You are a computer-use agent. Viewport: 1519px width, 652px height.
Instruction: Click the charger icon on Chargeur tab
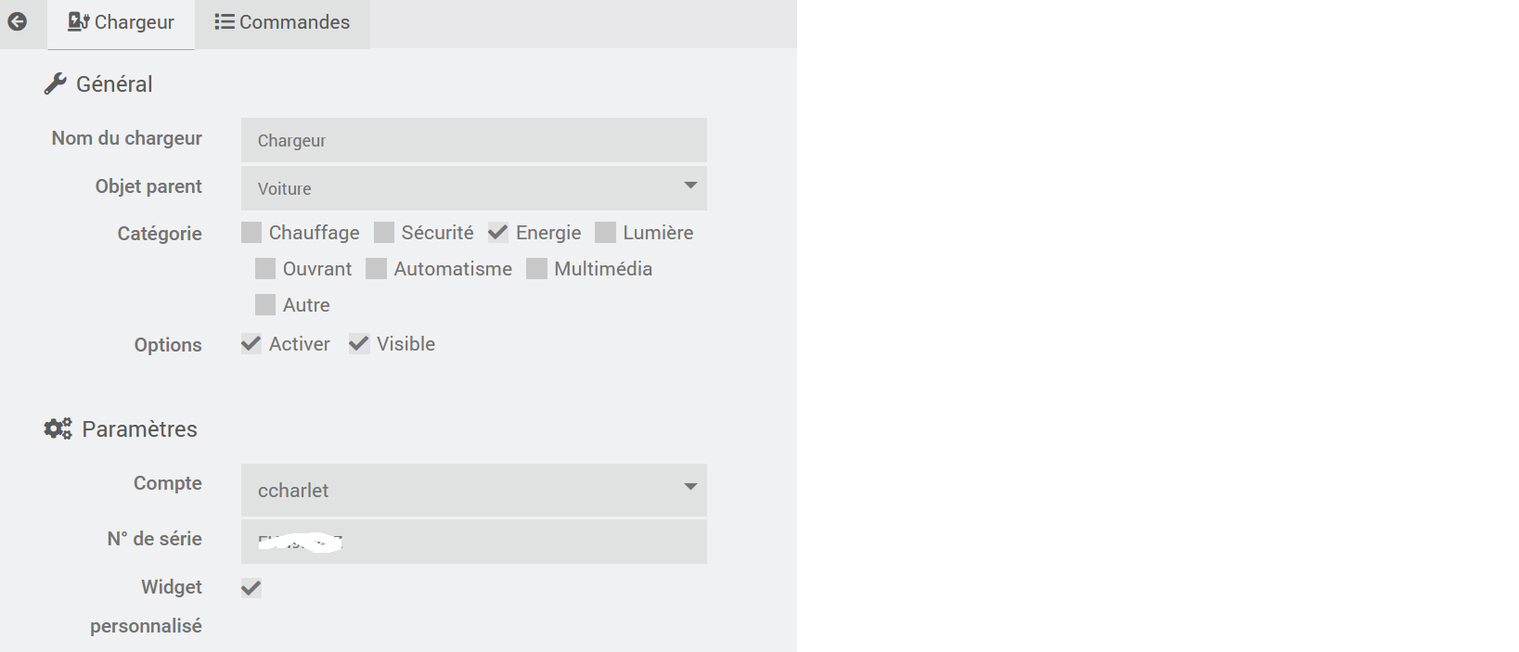78,21
